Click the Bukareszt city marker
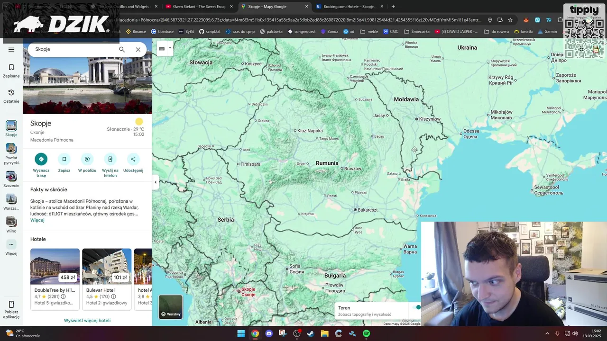Viewport: 607px width, 341px height. click(355, 210)
